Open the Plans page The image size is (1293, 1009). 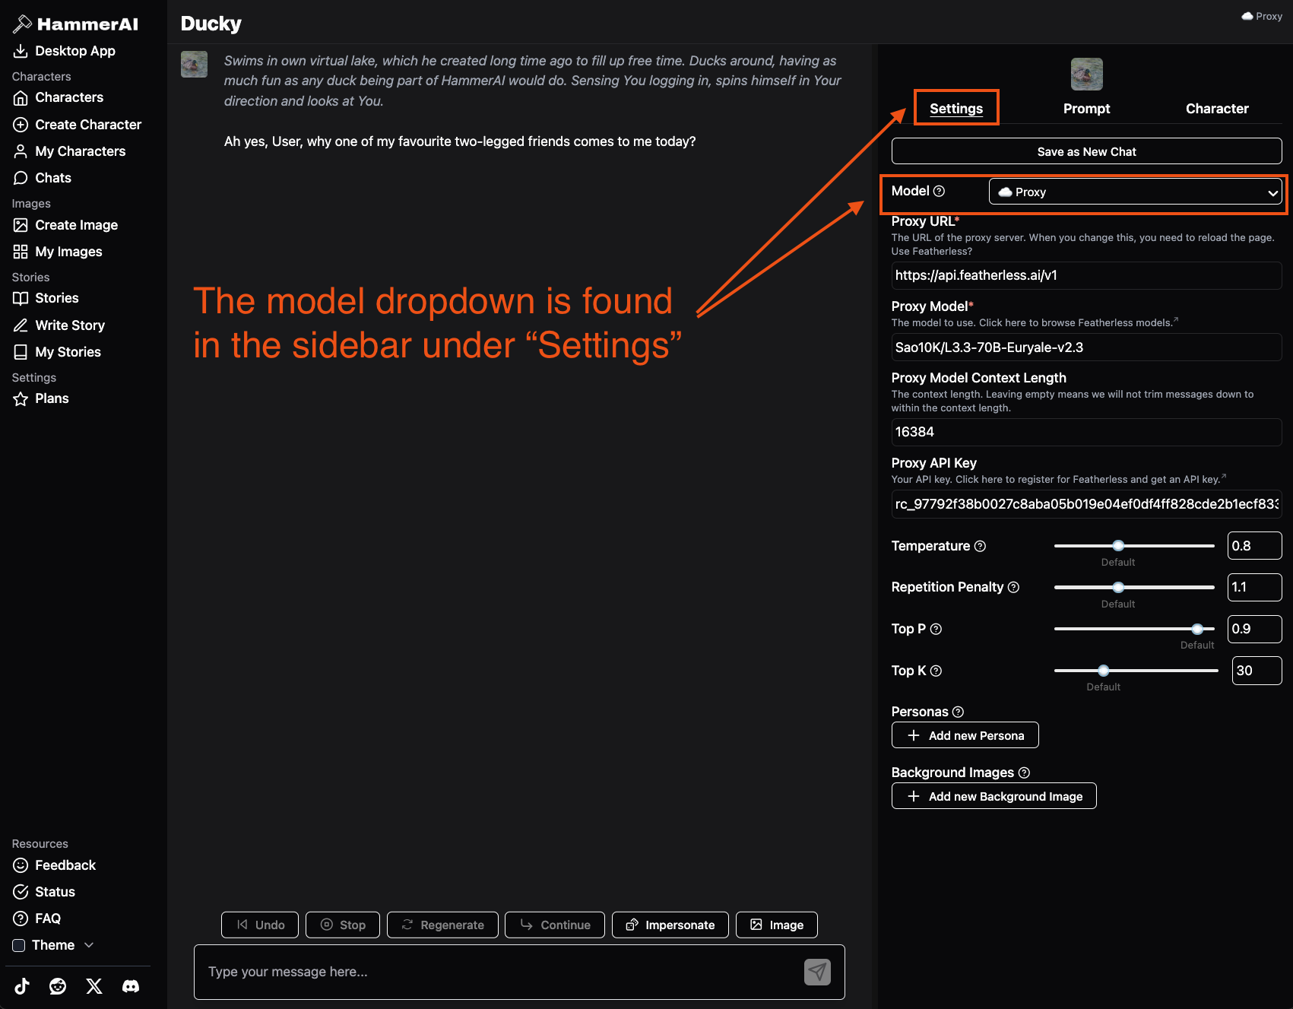click(x=41, y=398)
